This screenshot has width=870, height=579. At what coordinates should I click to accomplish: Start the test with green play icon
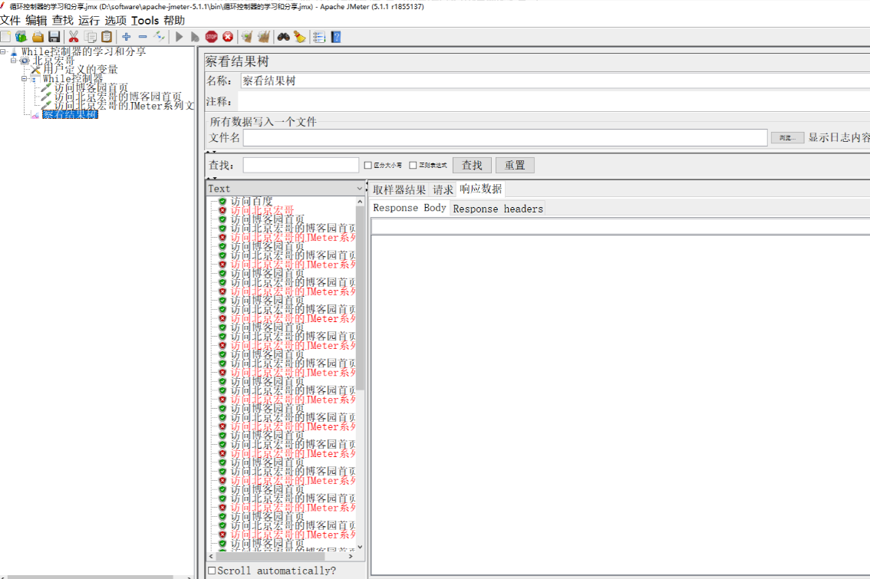[x=179, y=37]
